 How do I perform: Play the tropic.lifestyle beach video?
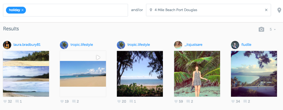pos(98,57)
